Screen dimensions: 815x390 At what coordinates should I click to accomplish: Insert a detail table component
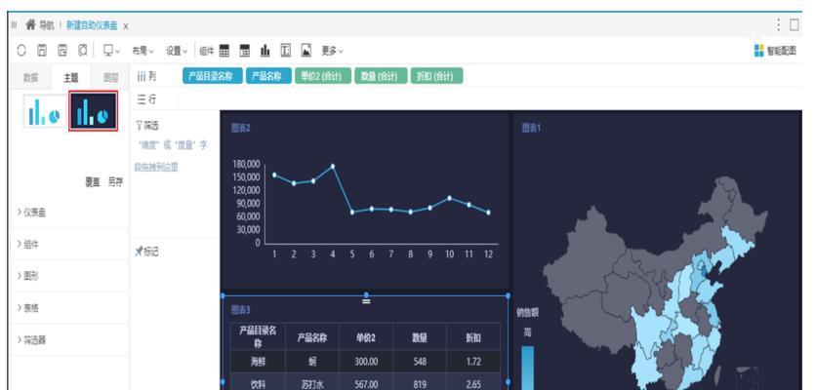224,51
